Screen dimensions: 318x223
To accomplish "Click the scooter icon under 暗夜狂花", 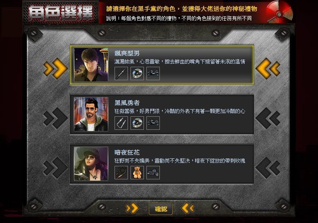I will [x=153, y=173].
